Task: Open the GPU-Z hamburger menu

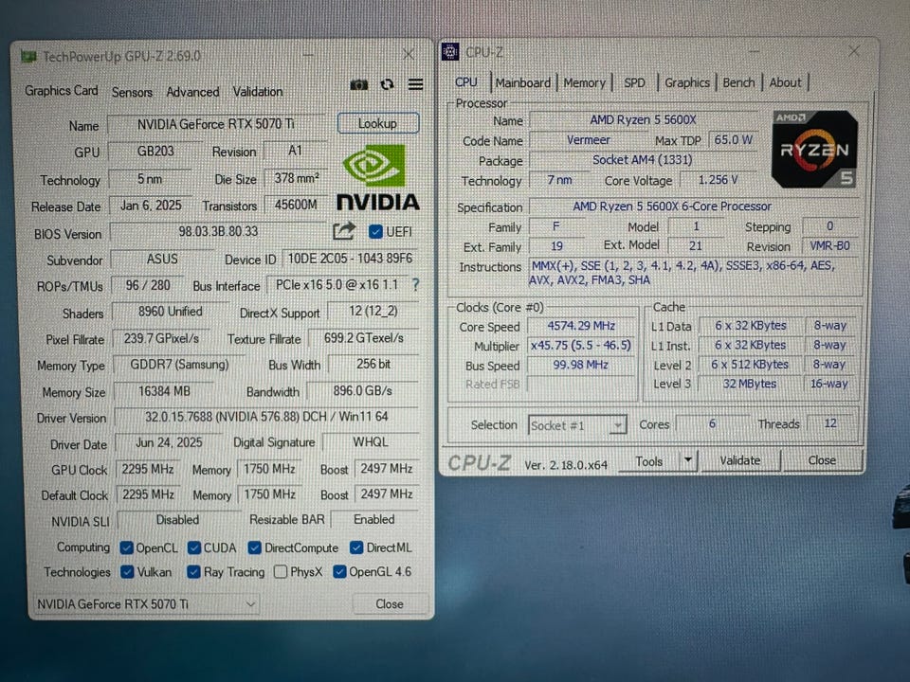Action: (x=415, y=84)
